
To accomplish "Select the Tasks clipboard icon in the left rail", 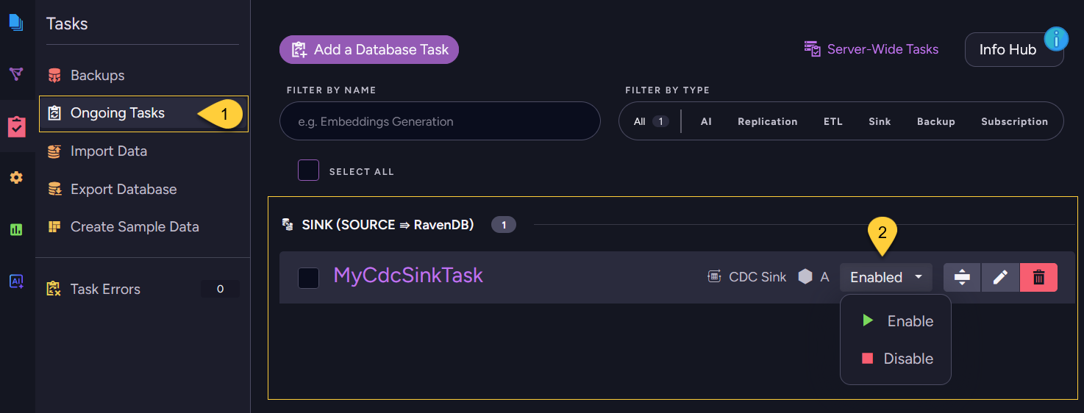I will (16, 126).
